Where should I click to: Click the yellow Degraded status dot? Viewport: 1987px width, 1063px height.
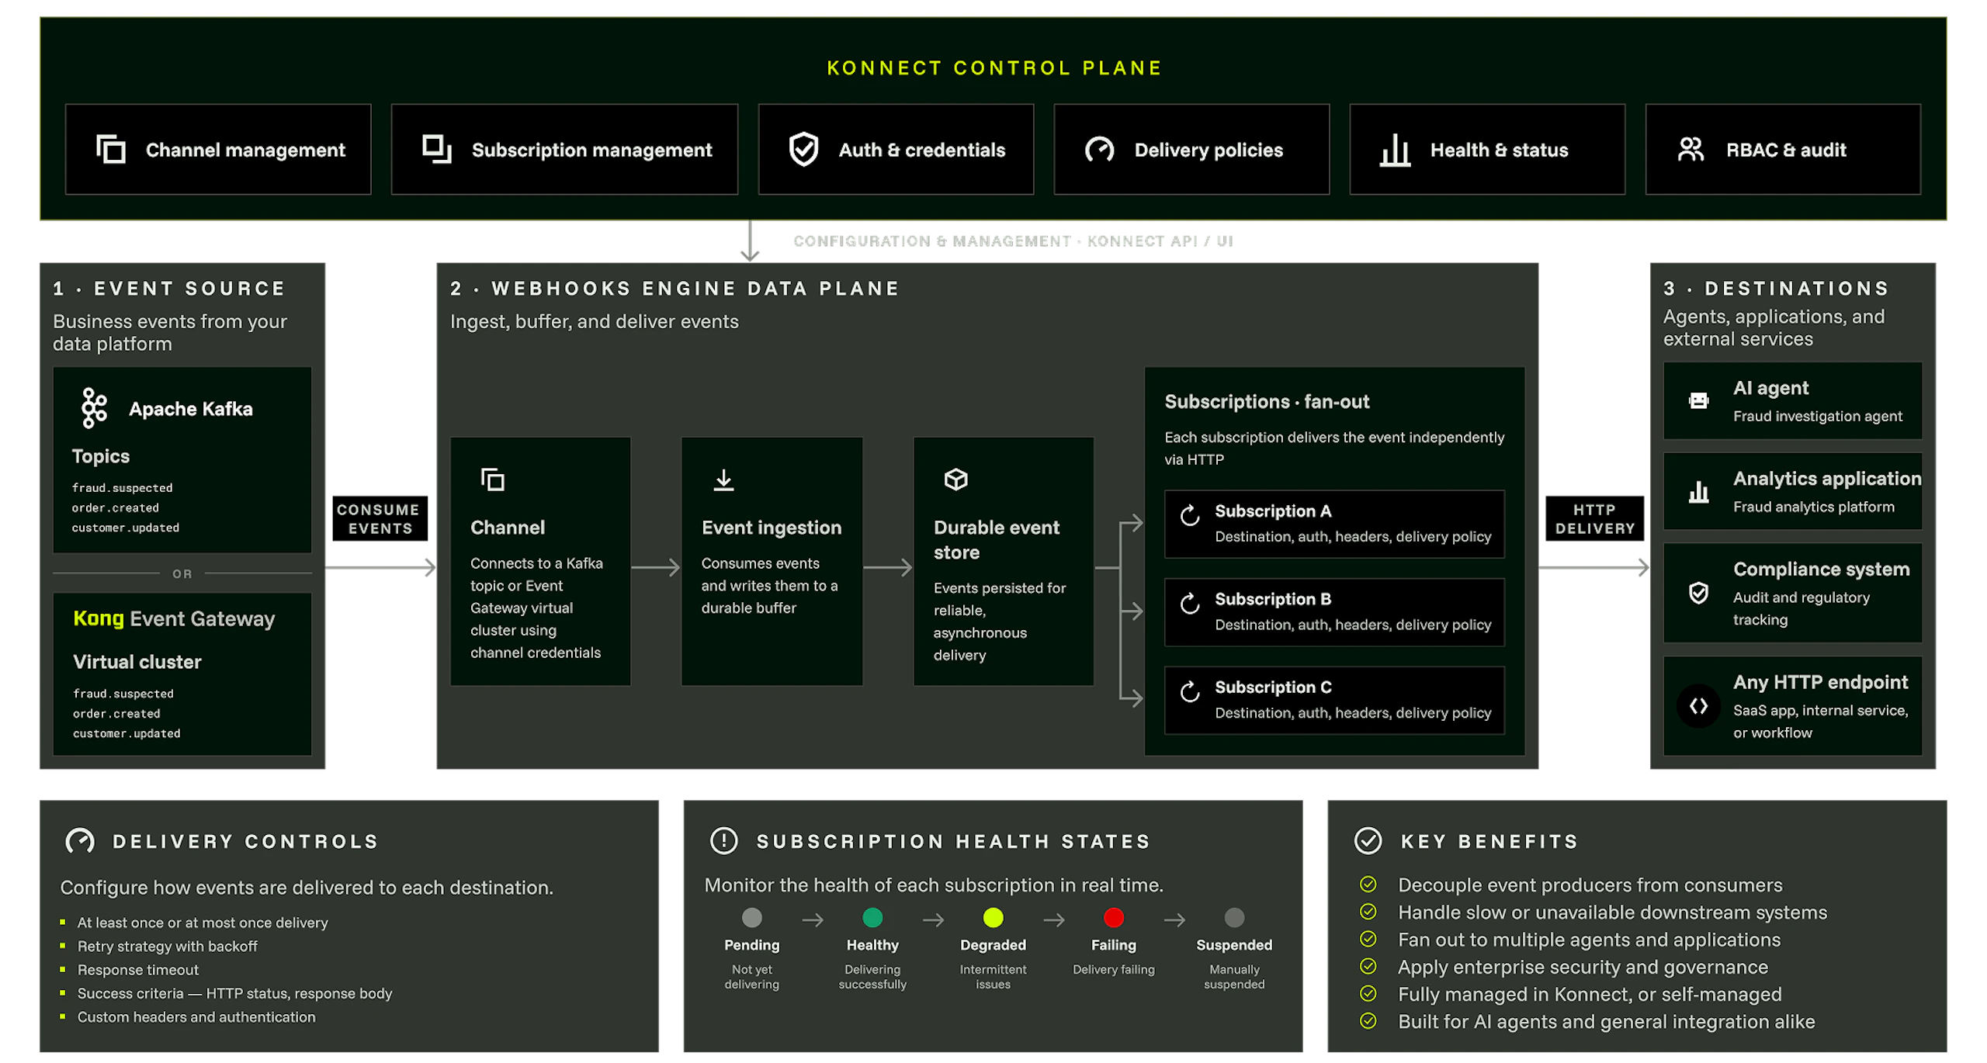(993, 917)
